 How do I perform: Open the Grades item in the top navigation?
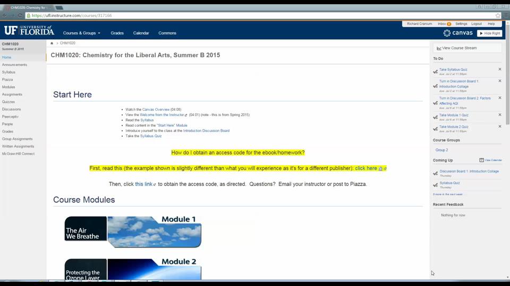coord(117,33)
